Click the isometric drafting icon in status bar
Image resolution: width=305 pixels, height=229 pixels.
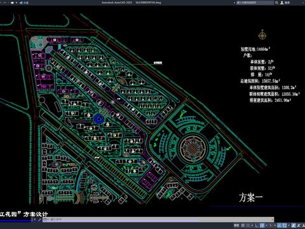tap(270, 225)
